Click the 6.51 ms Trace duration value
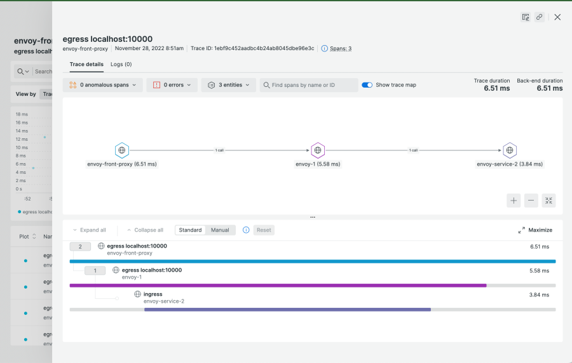The height and width of the screenshot is (363, 572). tap(497, 88)
